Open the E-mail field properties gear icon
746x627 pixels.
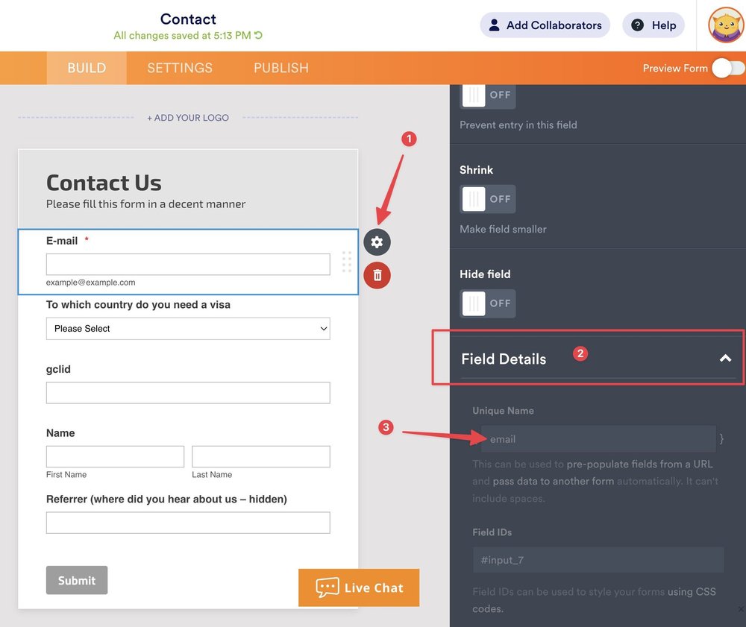point(377,242)
